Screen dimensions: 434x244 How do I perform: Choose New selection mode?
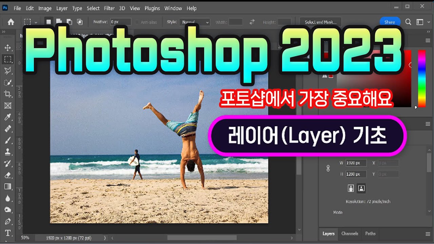click(x=48, y=22)
